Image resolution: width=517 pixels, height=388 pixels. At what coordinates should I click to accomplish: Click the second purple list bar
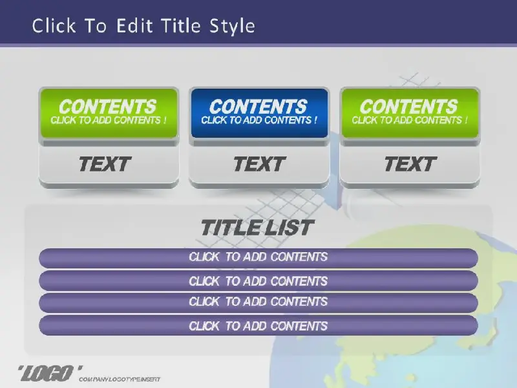click(x=258, y=281)
